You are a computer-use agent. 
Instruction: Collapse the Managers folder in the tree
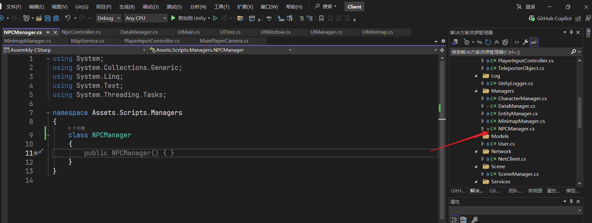476,91
